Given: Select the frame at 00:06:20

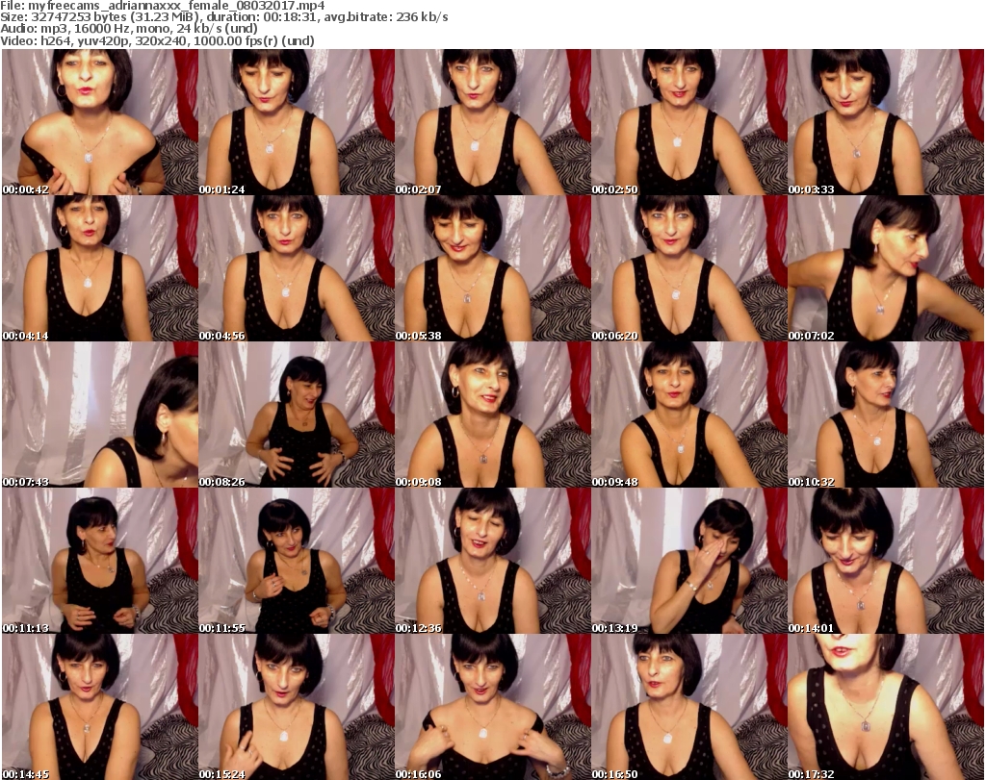Looking at the screenshot, I should 689,268.
